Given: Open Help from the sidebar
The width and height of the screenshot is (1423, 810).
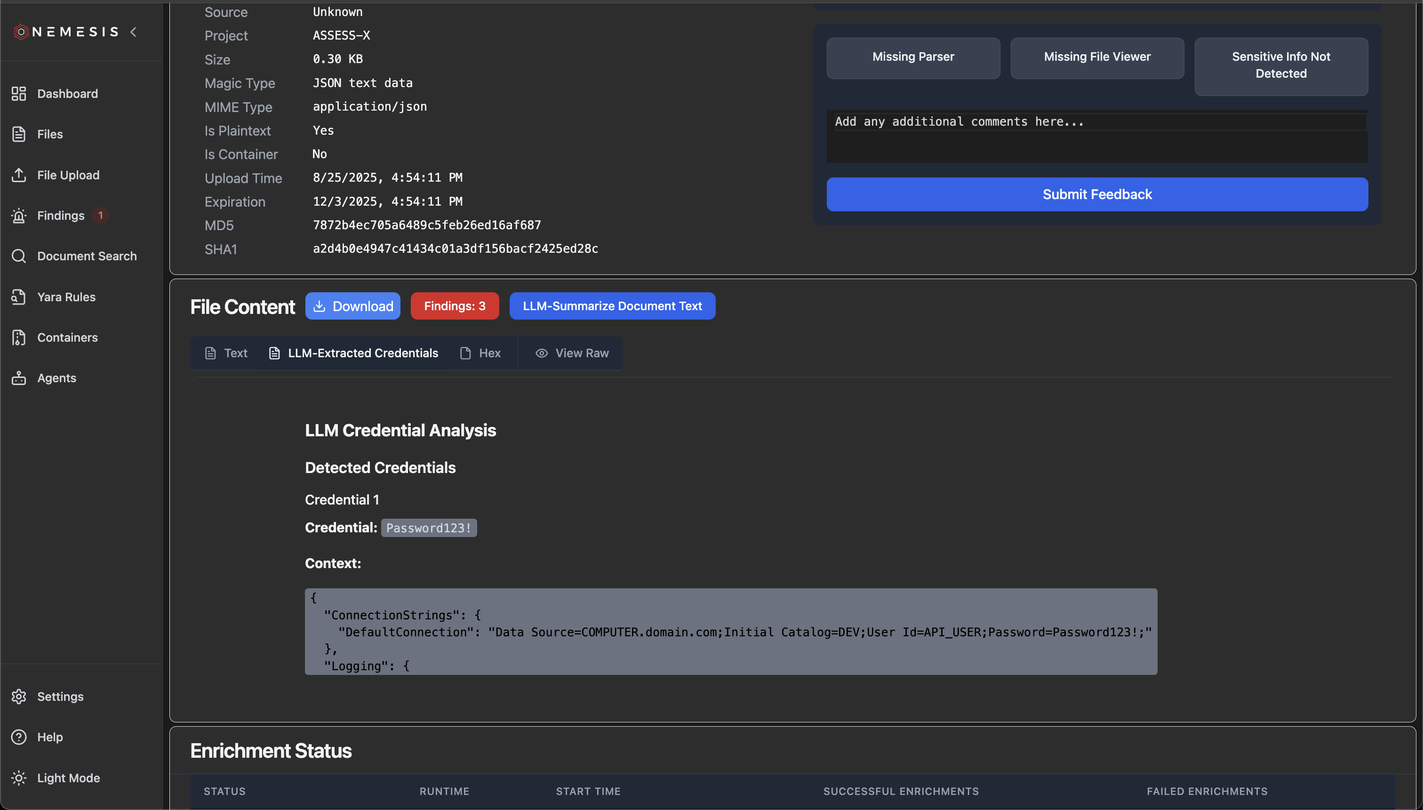Looking at the screenshot, I should tap(50, 737).
